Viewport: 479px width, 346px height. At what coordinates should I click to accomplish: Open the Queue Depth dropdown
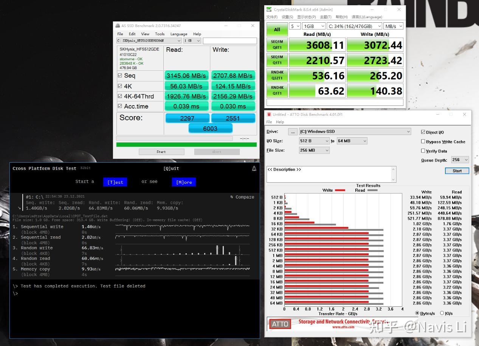pyautogui.click(x=460, y=160)
